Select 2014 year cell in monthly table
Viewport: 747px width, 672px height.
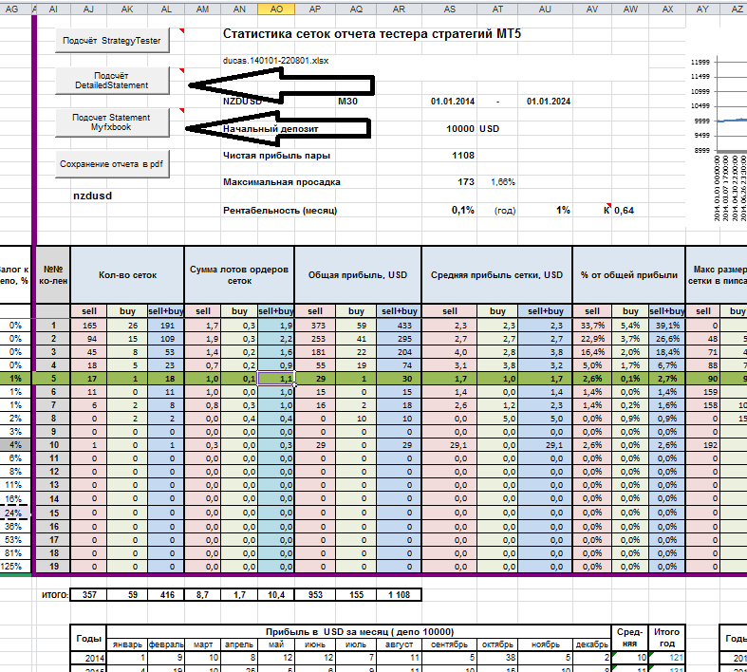tap(88, 658)
